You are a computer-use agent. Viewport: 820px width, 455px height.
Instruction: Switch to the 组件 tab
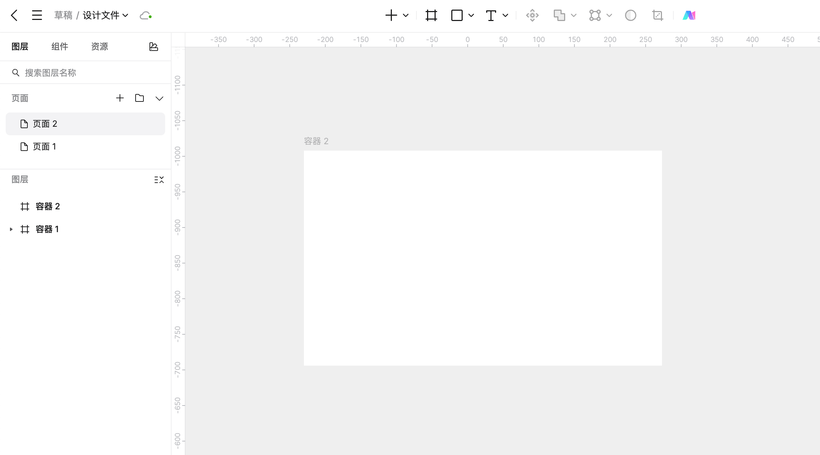(59, 47)
